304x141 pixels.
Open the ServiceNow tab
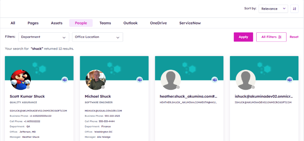(189, 23)
